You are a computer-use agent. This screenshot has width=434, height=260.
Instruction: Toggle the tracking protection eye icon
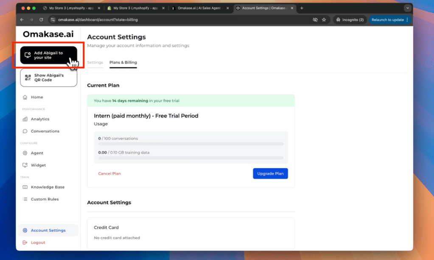(x=315, y=19)
